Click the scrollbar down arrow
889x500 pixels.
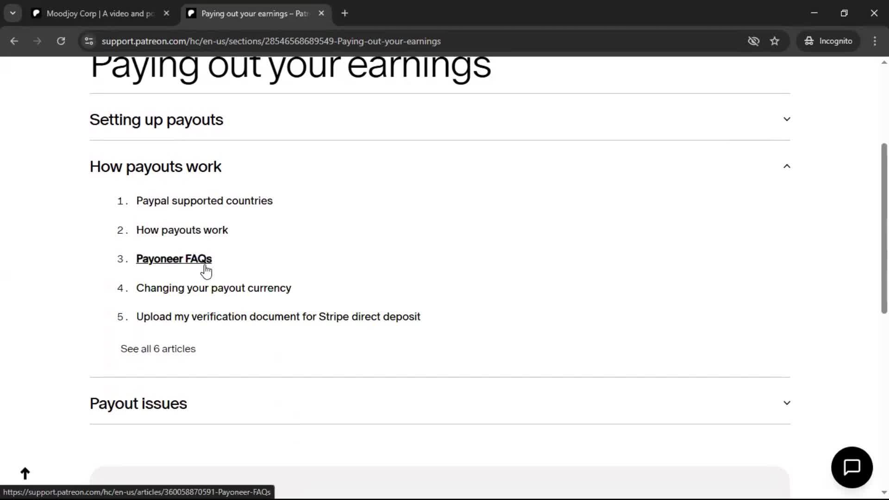pos(884,493)
